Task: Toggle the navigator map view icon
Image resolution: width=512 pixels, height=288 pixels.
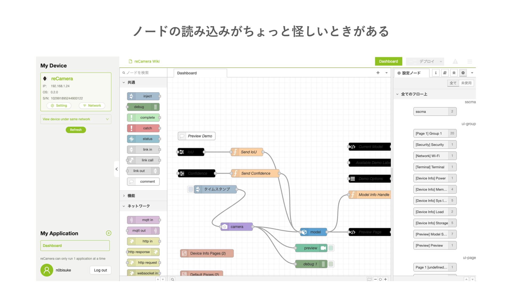Action: coord(369,279)
